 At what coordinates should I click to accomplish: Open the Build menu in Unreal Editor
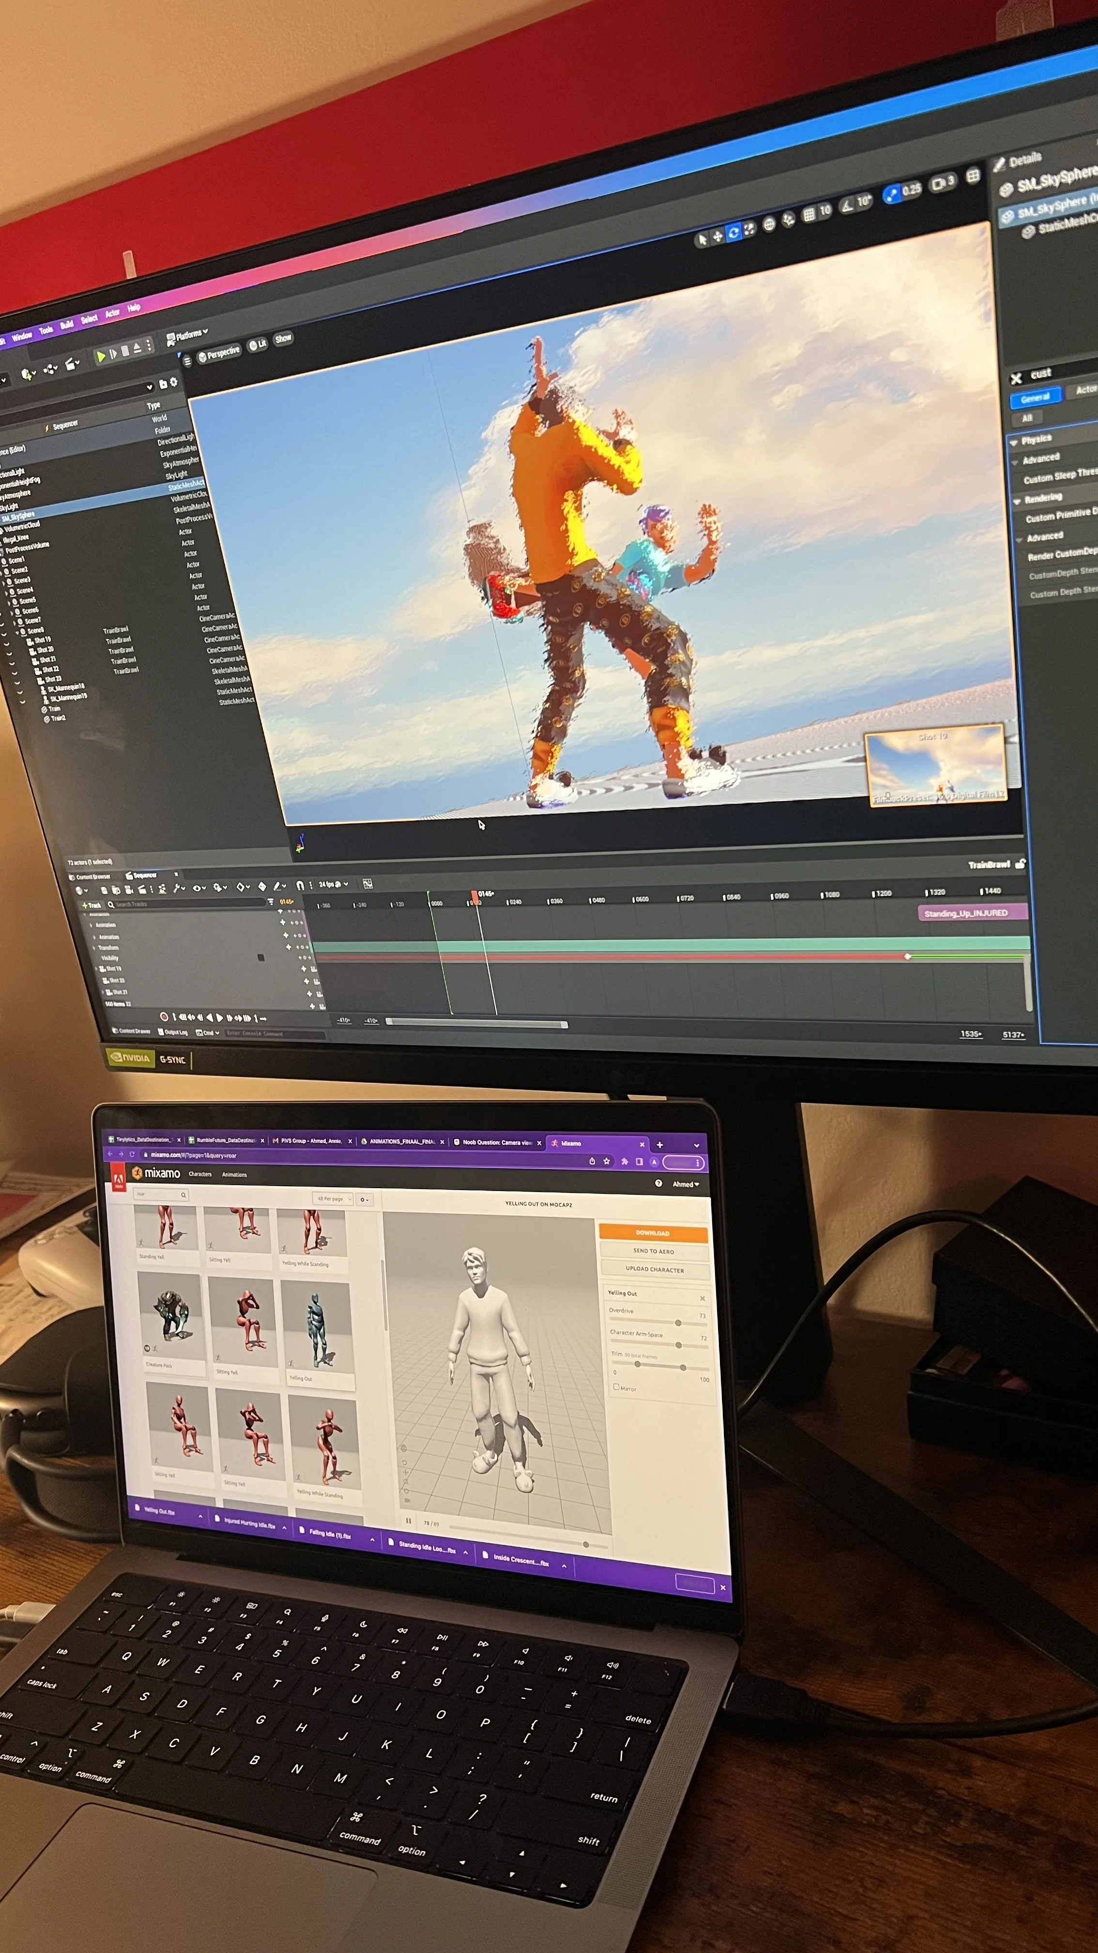pos(67,325)
